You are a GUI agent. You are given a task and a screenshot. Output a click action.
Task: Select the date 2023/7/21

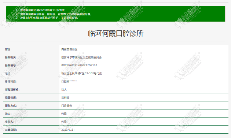(68, 130)
